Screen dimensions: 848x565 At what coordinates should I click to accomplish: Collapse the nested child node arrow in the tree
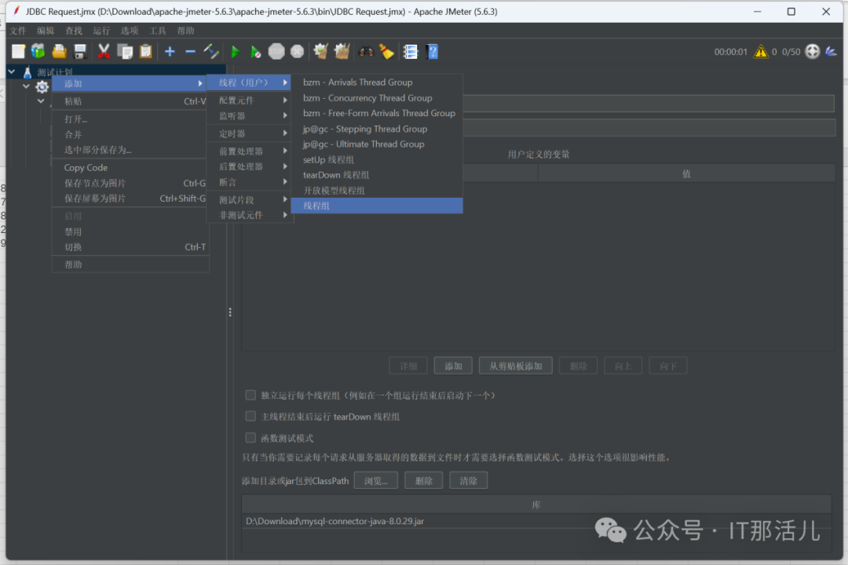point(41,101)
